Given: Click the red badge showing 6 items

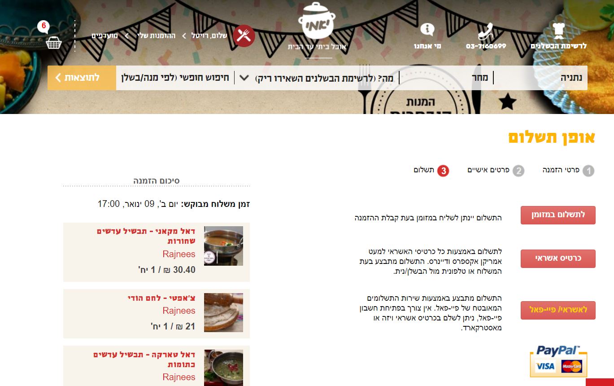Looking at the screenshot, I should pos(44,26).
